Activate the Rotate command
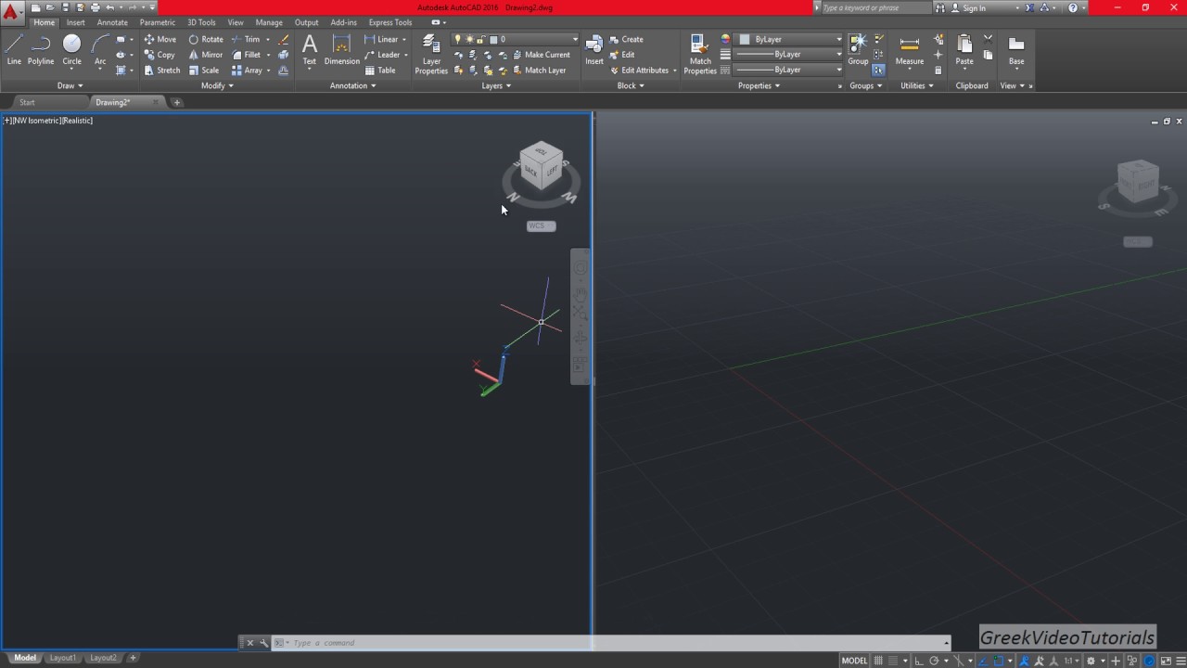Image resolution: width=1187 pixels, height=668 pixels. (206, 39)
